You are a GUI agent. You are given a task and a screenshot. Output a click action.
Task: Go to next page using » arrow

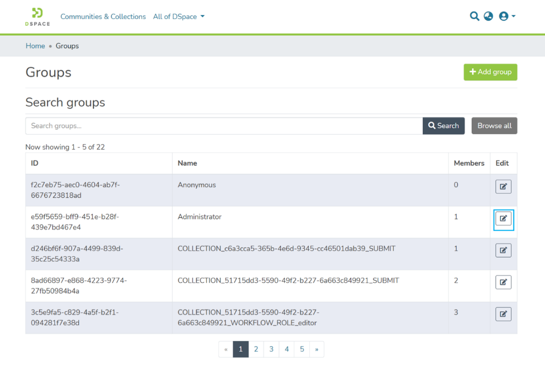point(317,349)
